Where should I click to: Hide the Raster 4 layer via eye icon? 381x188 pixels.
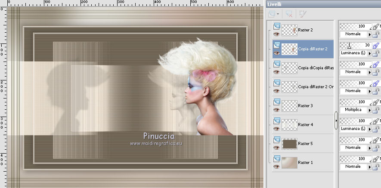tap(276, 129)
